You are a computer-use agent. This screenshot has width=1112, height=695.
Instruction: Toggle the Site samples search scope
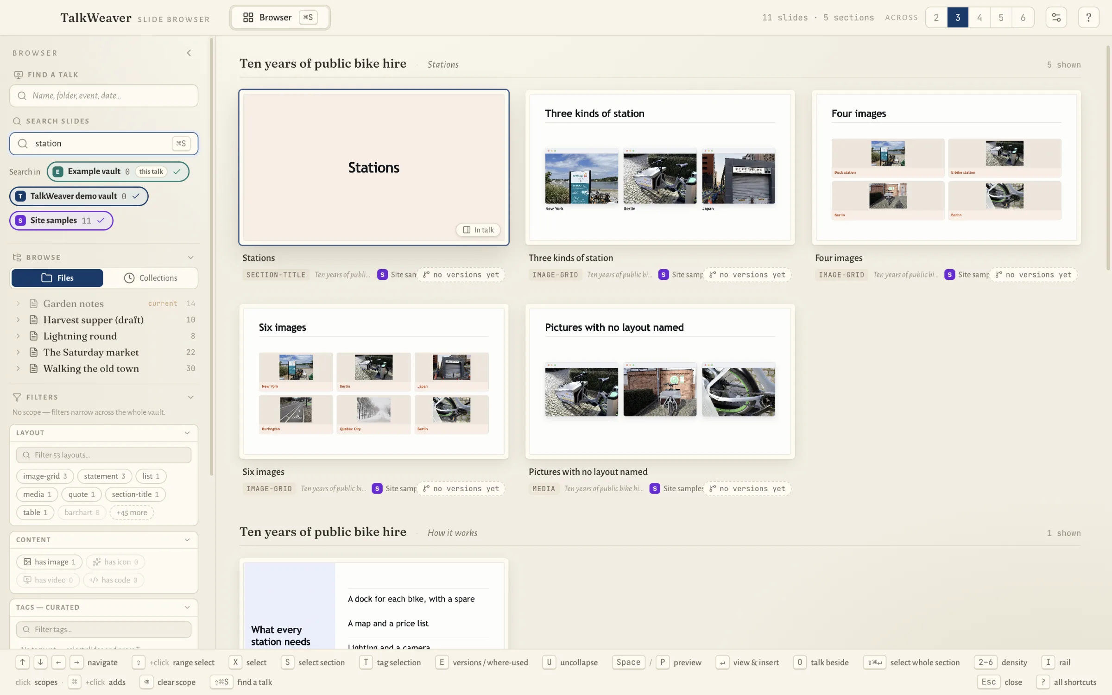coord(61,221)
